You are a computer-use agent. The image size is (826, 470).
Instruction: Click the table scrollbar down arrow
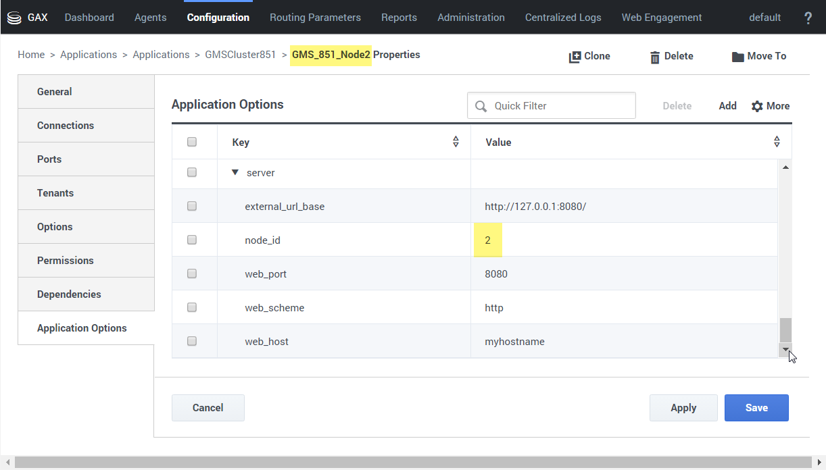(x=785, y=350)
